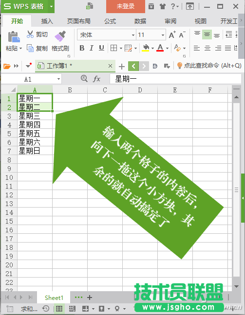This screenshot has width=245, height=315.
Task: Toggle Italic formatting
Action: coord(92,48)
